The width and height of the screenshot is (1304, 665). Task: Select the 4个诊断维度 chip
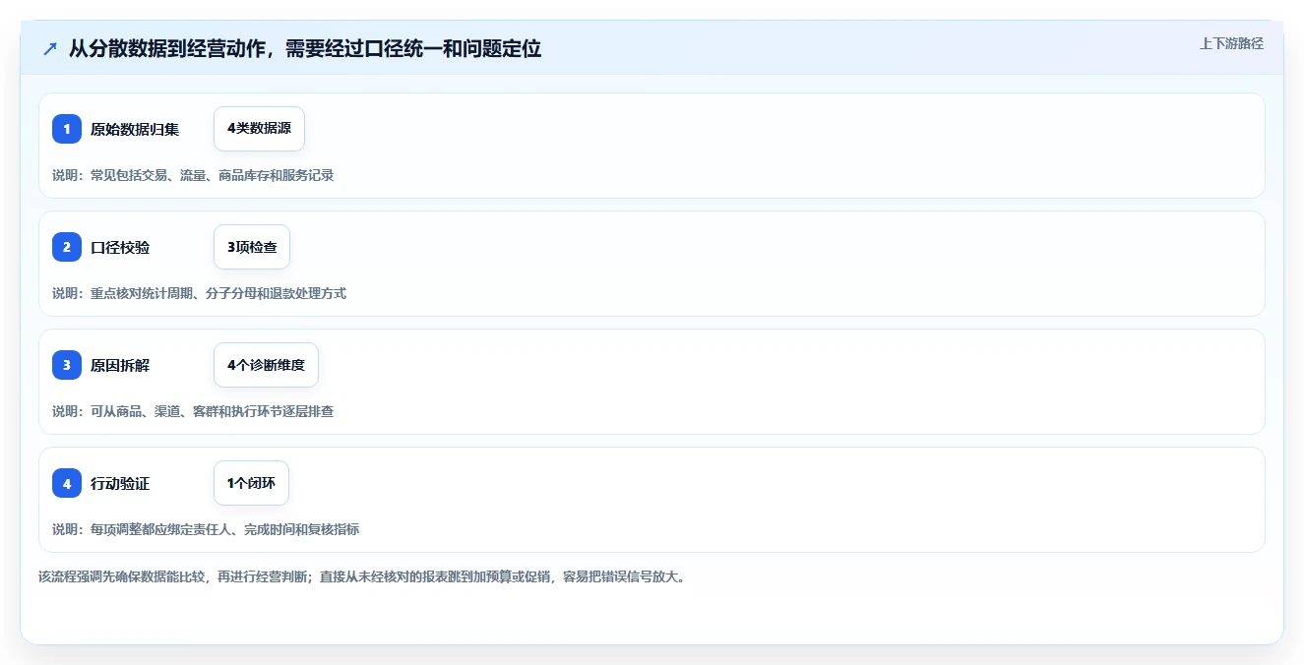pos(266,365)
